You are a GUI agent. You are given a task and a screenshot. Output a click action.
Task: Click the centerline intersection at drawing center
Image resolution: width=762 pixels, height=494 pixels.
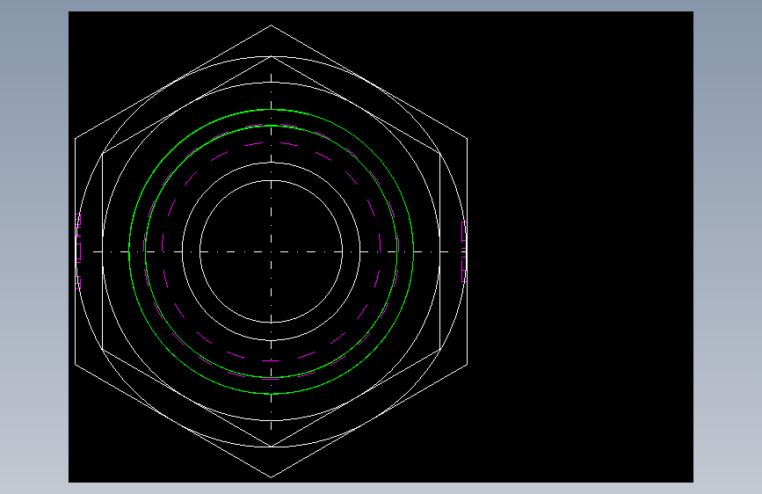(272, 252)
